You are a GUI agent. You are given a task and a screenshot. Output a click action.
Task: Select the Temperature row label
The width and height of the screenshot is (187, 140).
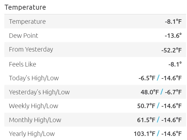coord(27,21)
